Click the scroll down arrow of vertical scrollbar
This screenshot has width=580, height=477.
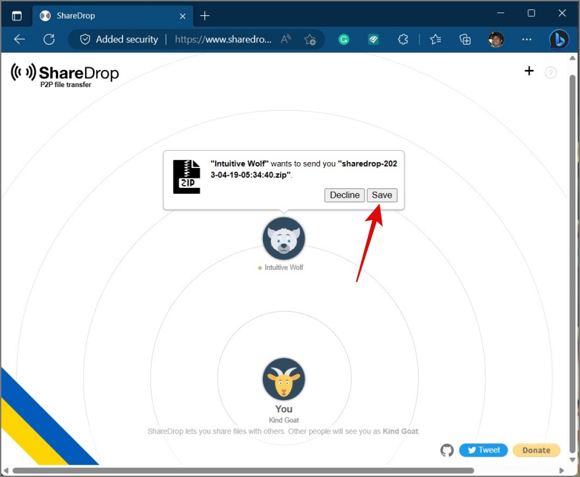(572, 460)
